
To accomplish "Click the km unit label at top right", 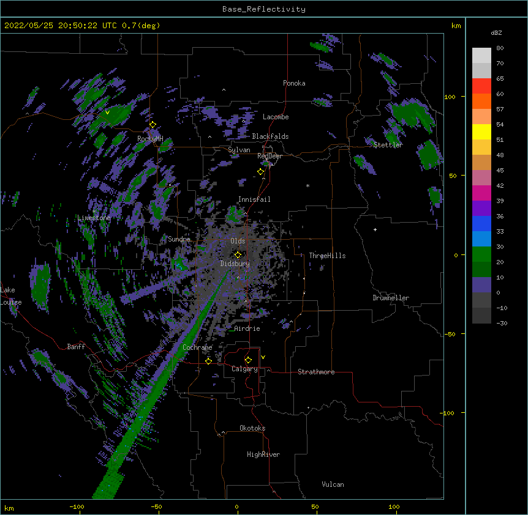I will tap(456, 26).
